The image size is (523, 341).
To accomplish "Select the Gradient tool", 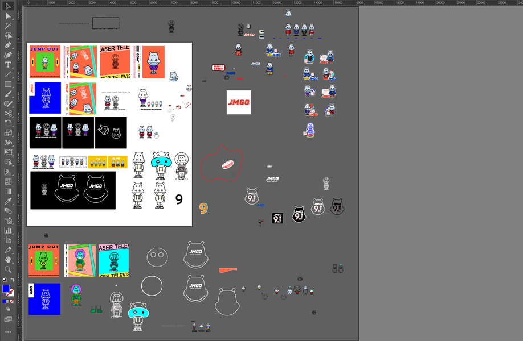I will coord(7,192).
